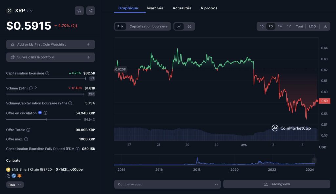Add token to MetaMask fox icon
Viewport: 336px width, 194px height.
(x=19, y=176)
